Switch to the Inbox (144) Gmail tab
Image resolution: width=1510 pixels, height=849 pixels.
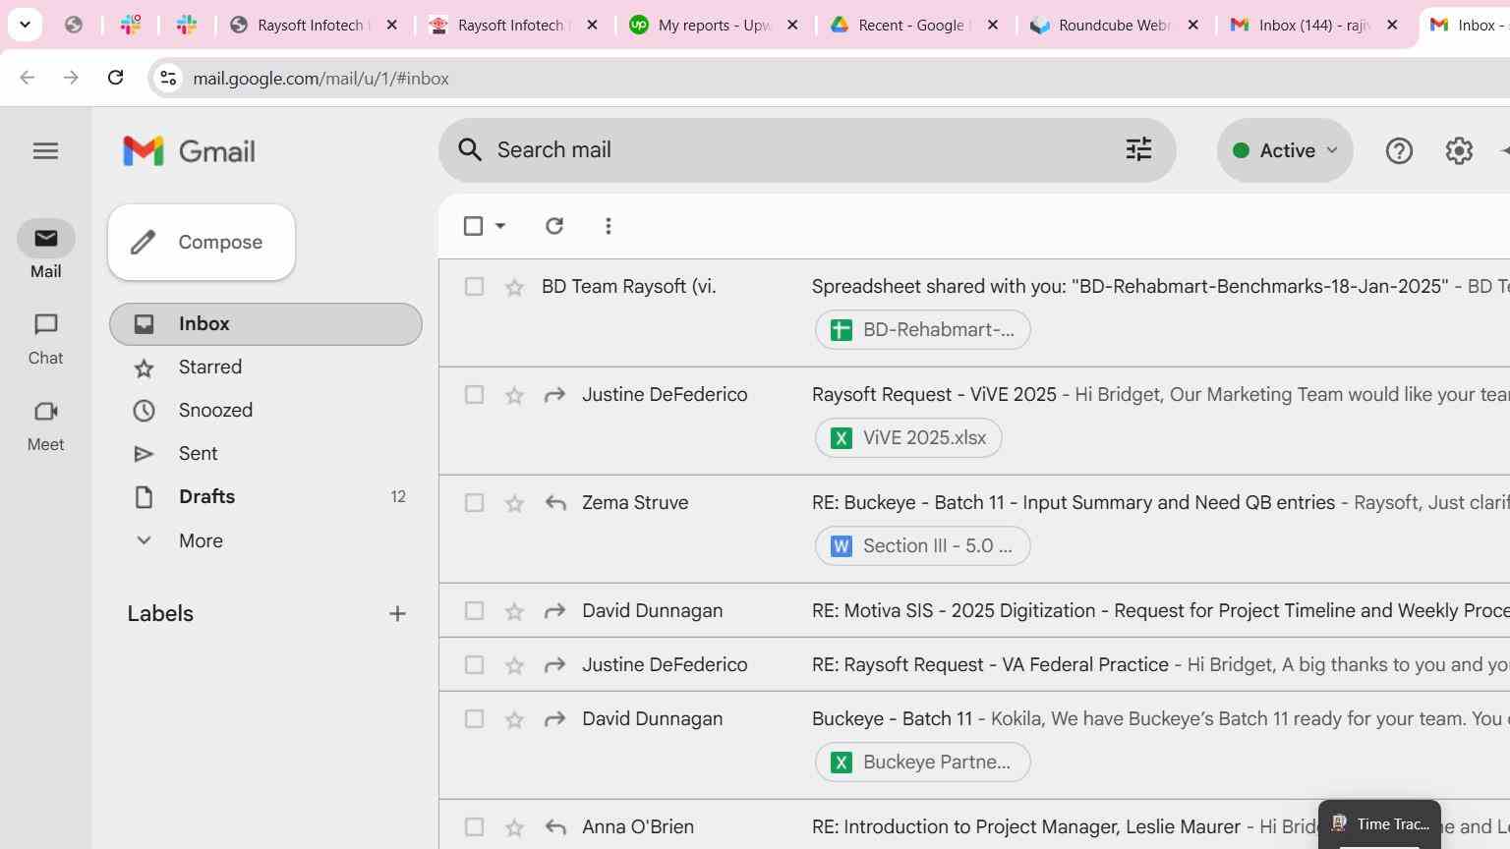[x=1313, y=25]
